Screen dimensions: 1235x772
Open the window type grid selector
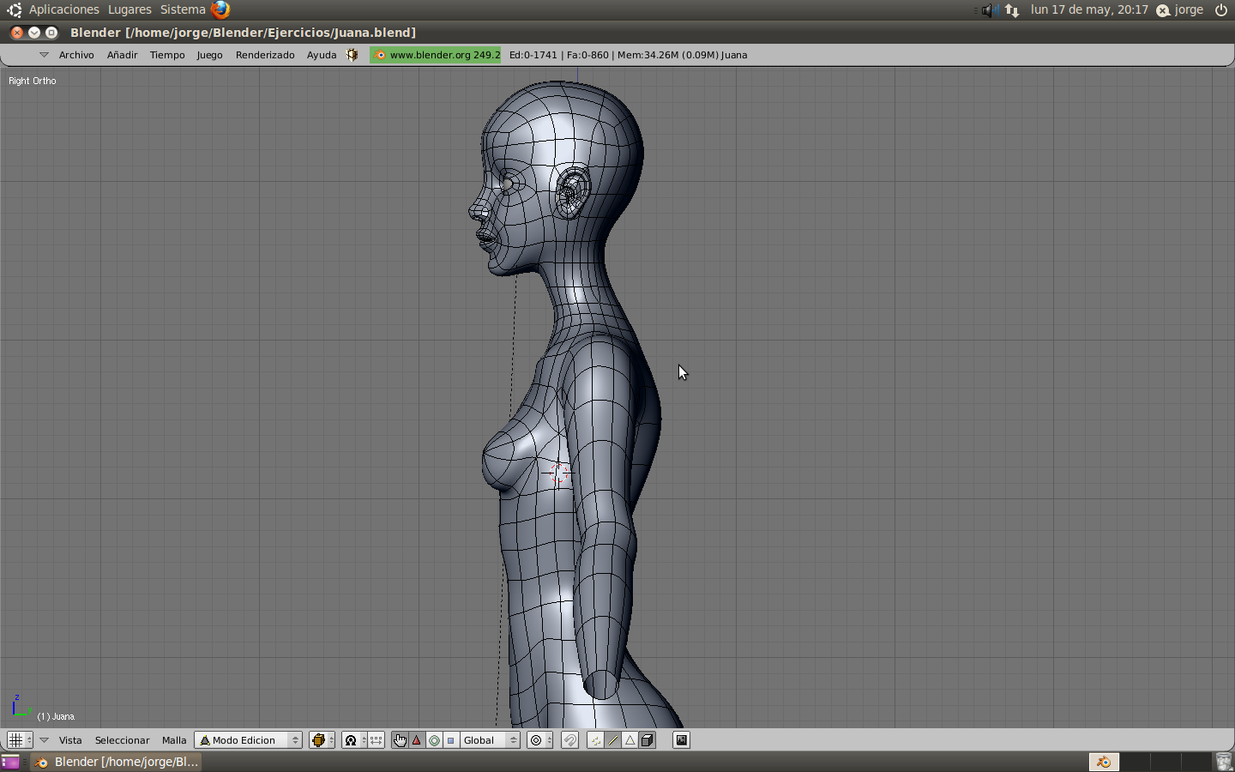19,740
